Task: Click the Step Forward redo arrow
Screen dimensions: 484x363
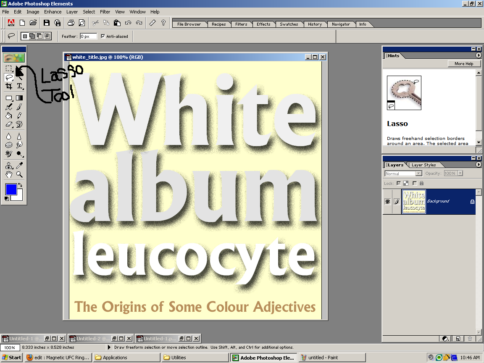Action: tap(139, 23)
